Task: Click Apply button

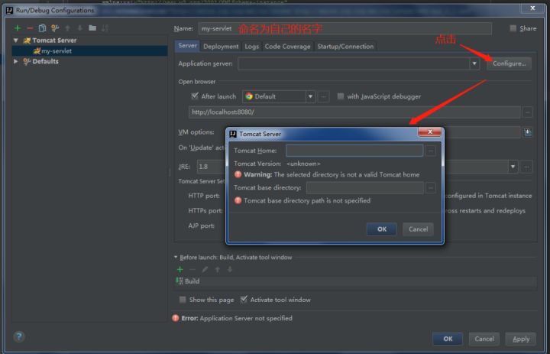Action: pos(521,339)
